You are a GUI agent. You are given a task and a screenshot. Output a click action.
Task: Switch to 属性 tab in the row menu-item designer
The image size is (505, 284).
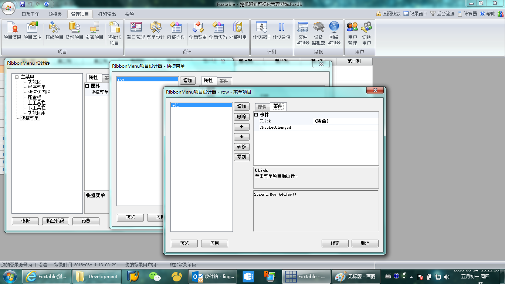[x=262, y=107]
